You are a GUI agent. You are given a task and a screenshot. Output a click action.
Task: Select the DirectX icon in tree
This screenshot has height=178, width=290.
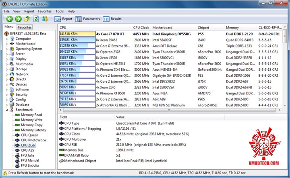coord(12,79)
